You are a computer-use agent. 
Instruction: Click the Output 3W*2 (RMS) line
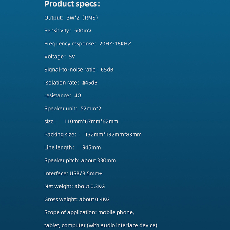tap(72, 18)
